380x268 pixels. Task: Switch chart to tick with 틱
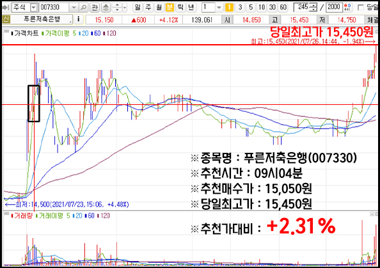(x=180, y=8)
